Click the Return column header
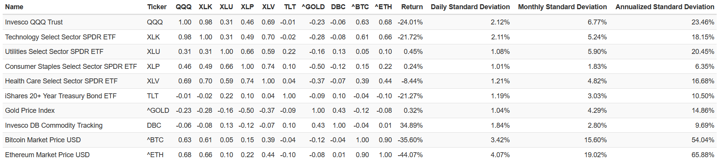717x161 pixels. click(412, 7)
